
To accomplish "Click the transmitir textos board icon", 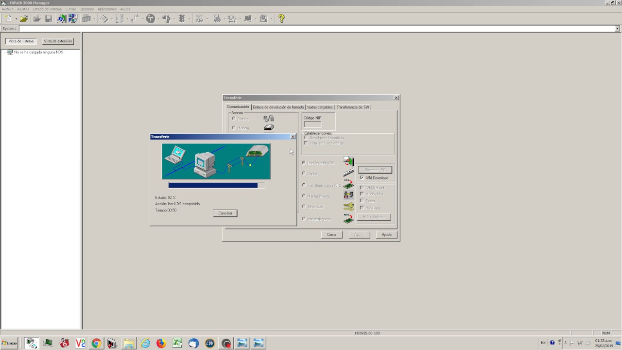I will (x=348, y=219).
